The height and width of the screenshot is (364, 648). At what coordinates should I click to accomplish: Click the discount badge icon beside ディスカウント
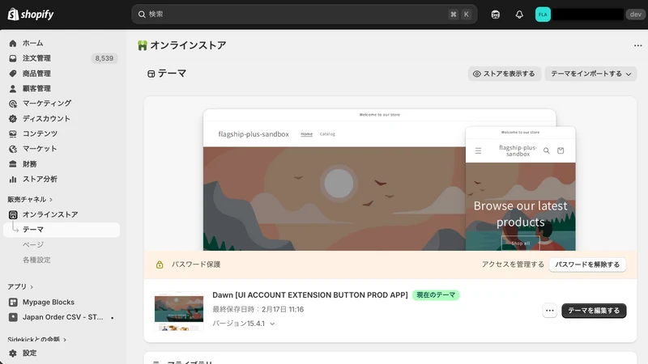[13, 119]
